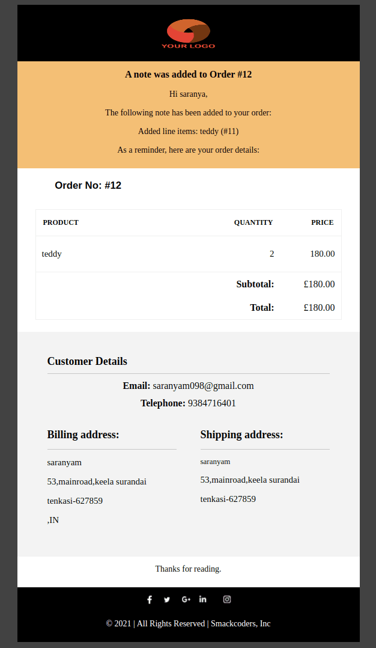Select the PRODUCT column header
376x648 pixels.
pyautogui.click(x=61, y=222)
